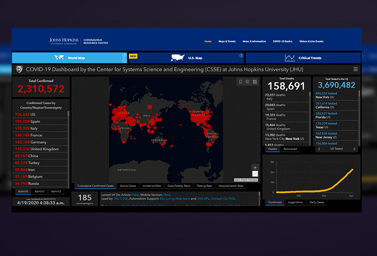Select Cumulative Confirmed Cases map tab

[x=95, y=186]
